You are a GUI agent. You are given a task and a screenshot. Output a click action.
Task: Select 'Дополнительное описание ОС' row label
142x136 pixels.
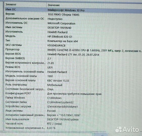tap(25, 18)
